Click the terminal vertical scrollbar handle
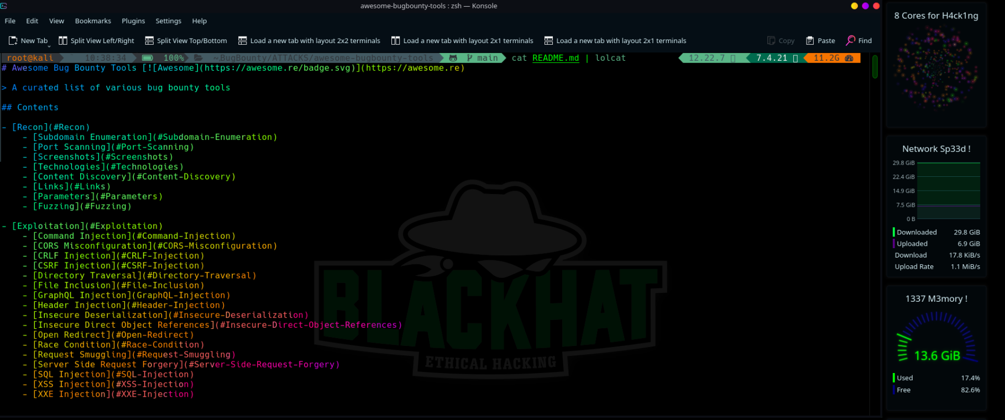 875,66
